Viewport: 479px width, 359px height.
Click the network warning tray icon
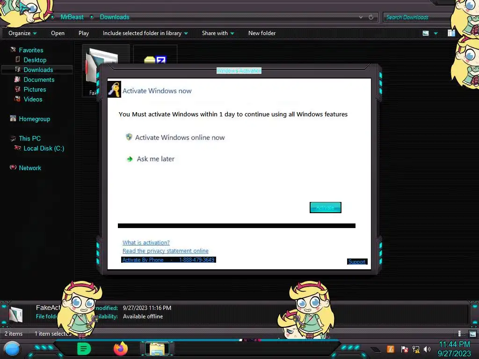point(416,349)
